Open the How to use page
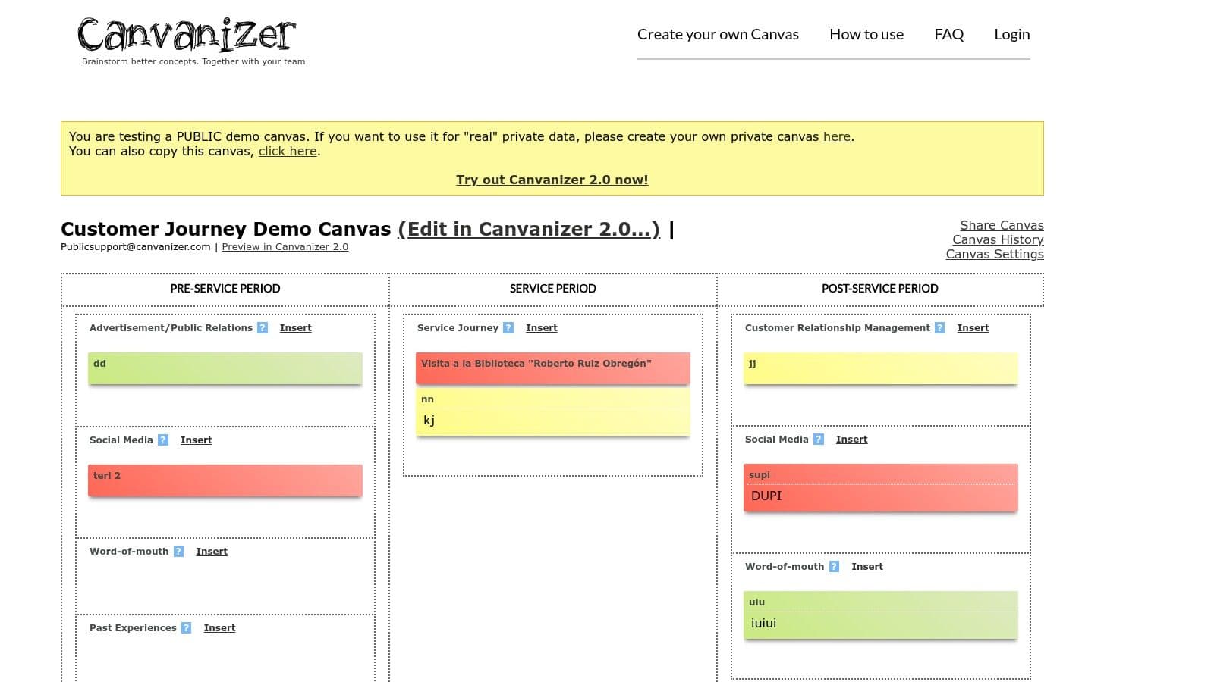 click(866, 34)
